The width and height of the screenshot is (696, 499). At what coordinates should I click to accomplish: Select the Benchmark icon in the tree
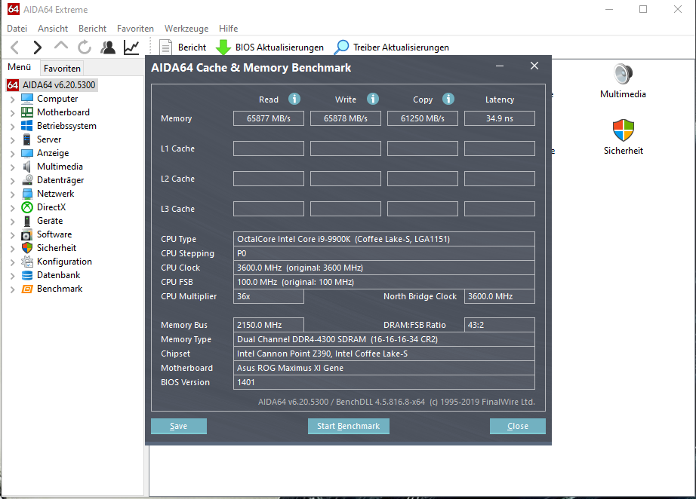(x=27, y=289)
